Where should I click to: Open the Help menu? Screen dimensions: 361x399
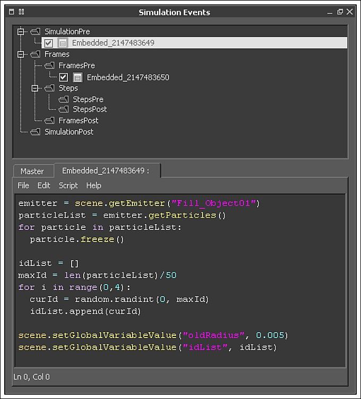tap(94, 185)
